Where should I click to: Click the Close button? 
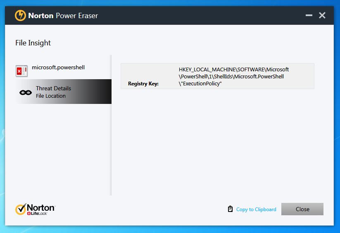tap(302, 209)
